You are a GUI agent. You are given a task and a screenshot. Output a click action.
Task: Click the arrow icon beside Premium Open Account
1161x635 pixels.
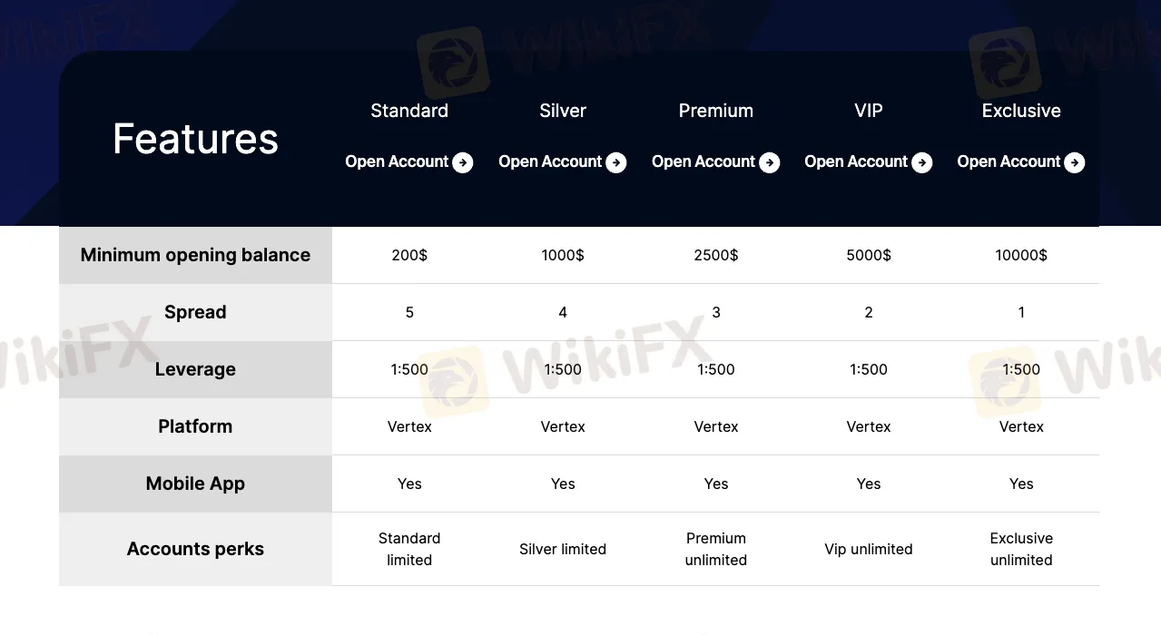tap(770, 163)
